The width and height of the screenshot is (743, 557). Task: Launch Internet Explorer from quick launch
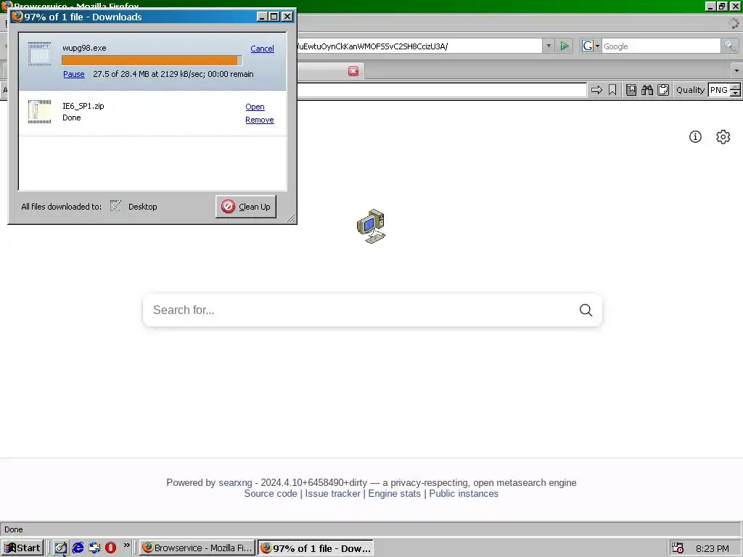78,548
